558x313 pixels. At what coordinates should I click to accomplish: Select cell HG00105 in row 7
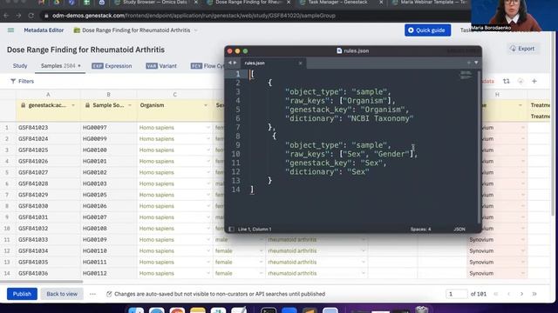(x=108, y=195)
